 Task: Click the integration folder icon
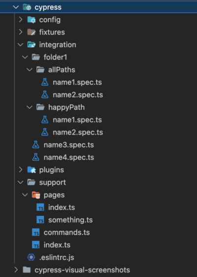click(32, 45)
